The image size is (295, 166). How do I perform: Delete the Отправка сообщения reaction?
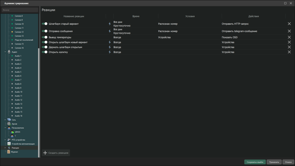coord(289,31)
